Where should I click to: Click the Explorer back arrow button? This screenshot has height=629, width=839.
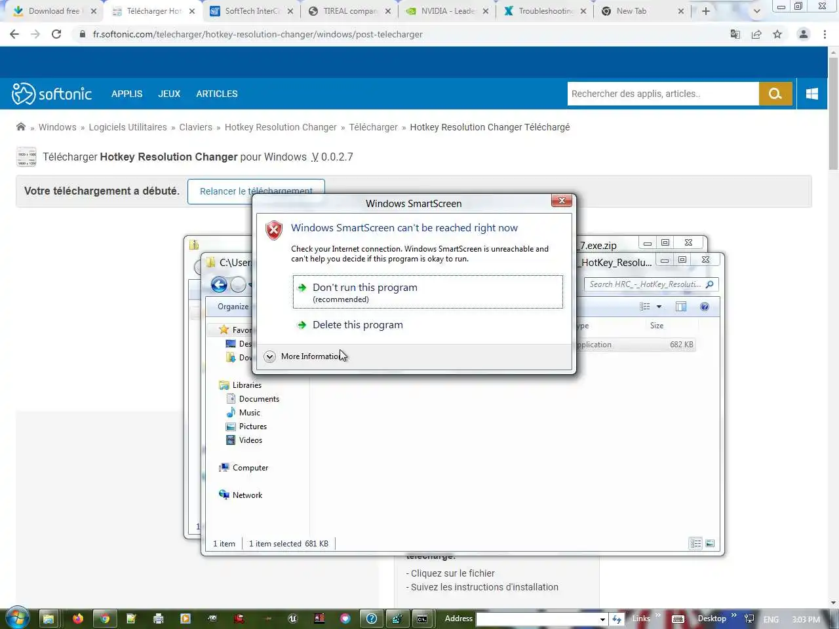click(x=219, y=284)
